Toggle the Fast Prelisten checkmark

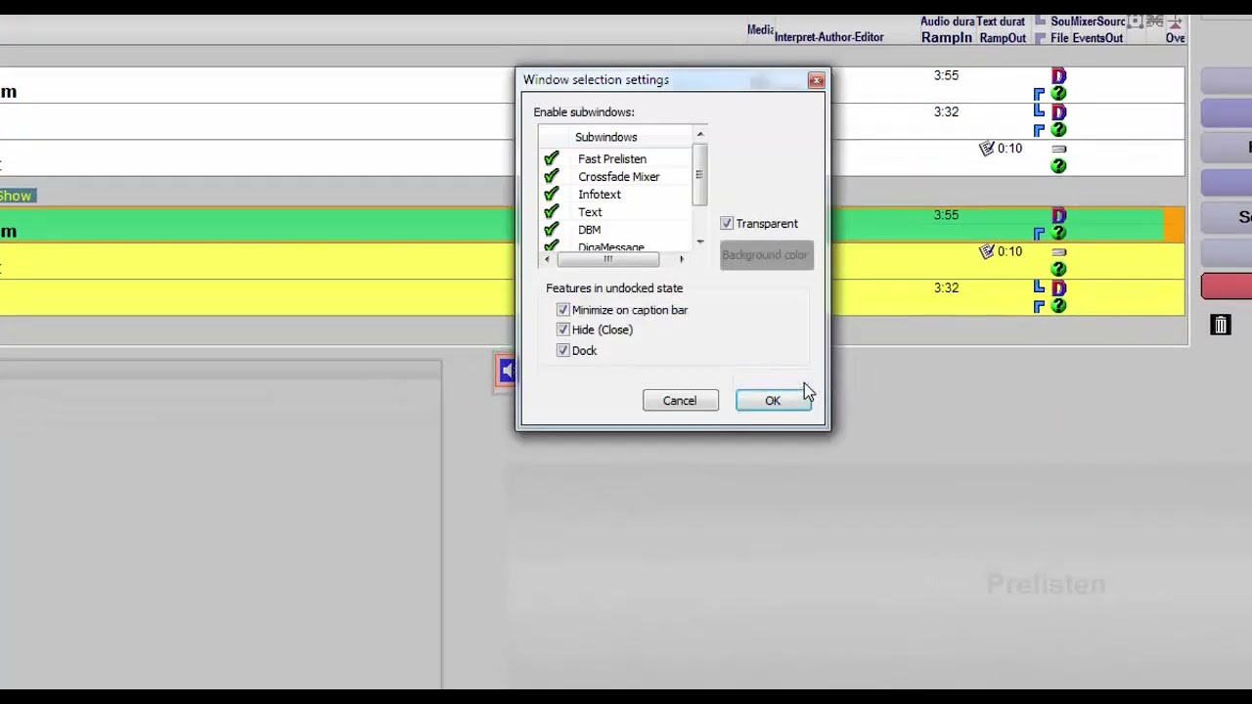click(552, 158)
